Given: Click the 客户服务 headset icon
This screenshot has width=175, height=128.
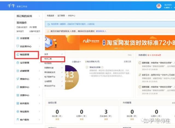Looking at the screenshot, I should [18, 119].
